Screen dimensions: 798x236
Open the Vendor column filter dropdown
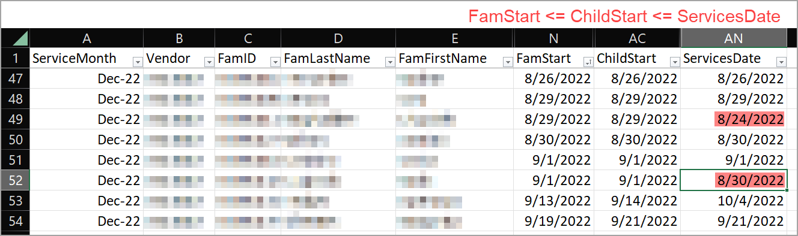tap(209, 61)
